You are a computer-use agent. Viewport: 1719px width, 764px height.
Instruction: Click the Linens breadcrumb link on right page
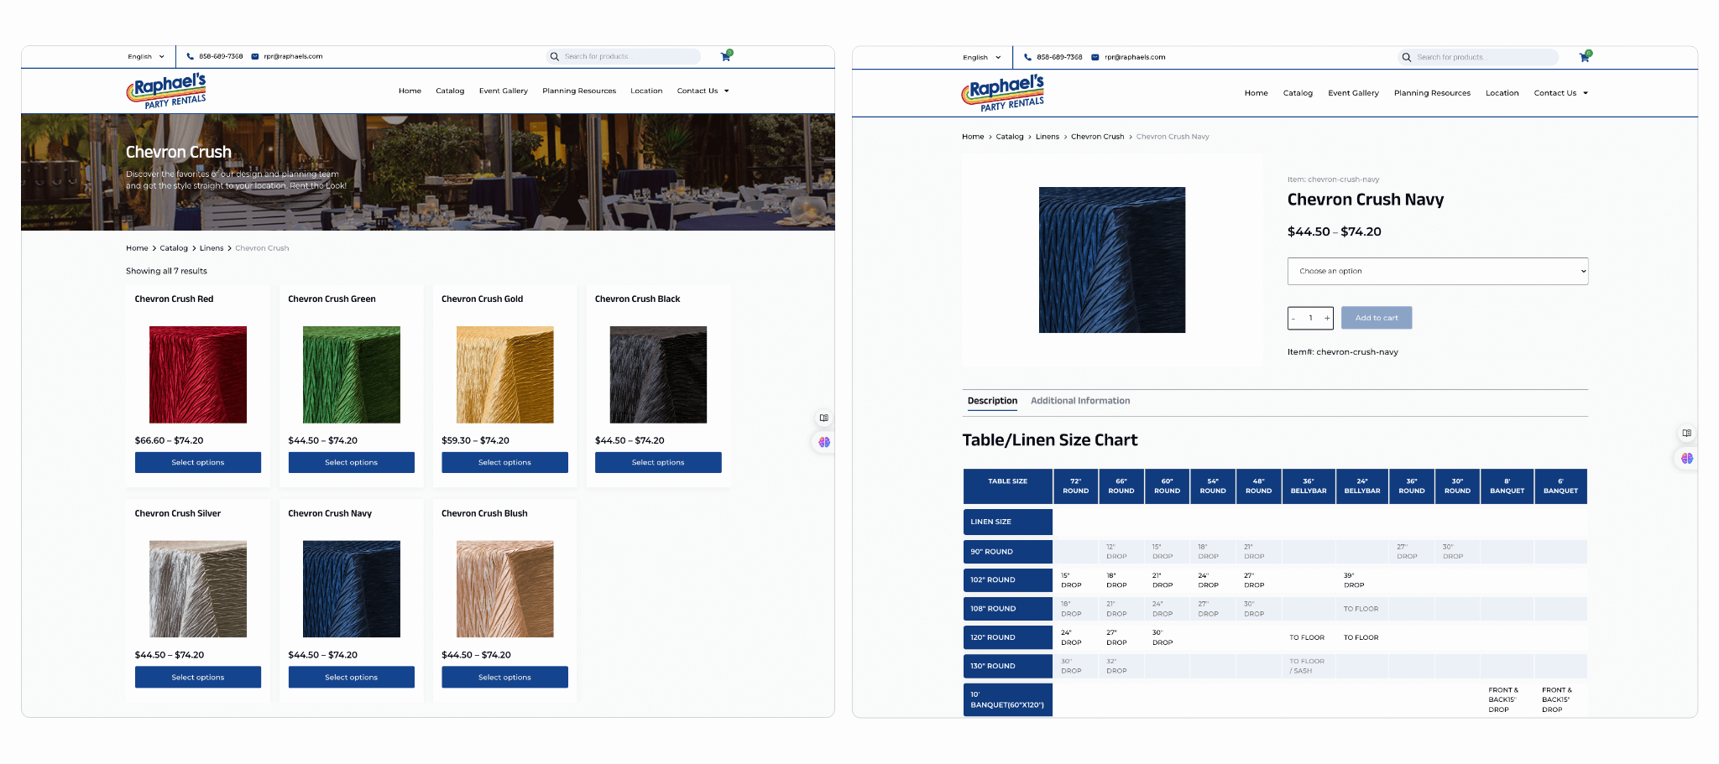coord(1047,137)
